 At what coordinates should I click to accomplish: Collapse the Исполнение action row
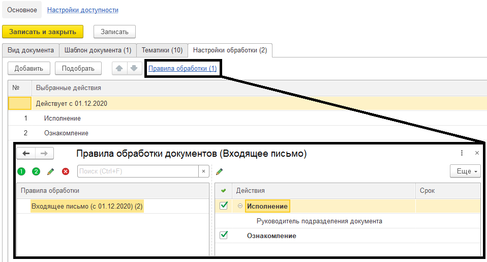tap(240, 206)
